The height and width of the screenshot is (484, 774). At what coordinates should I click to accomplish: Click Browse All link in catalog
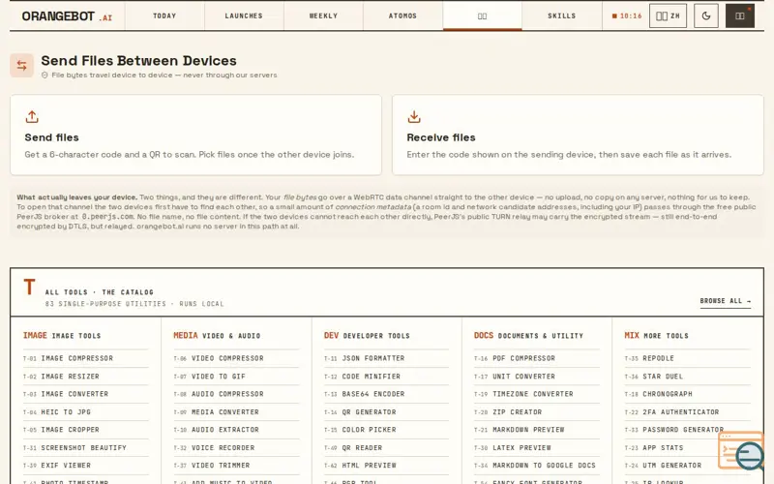[x=725, y=301]
